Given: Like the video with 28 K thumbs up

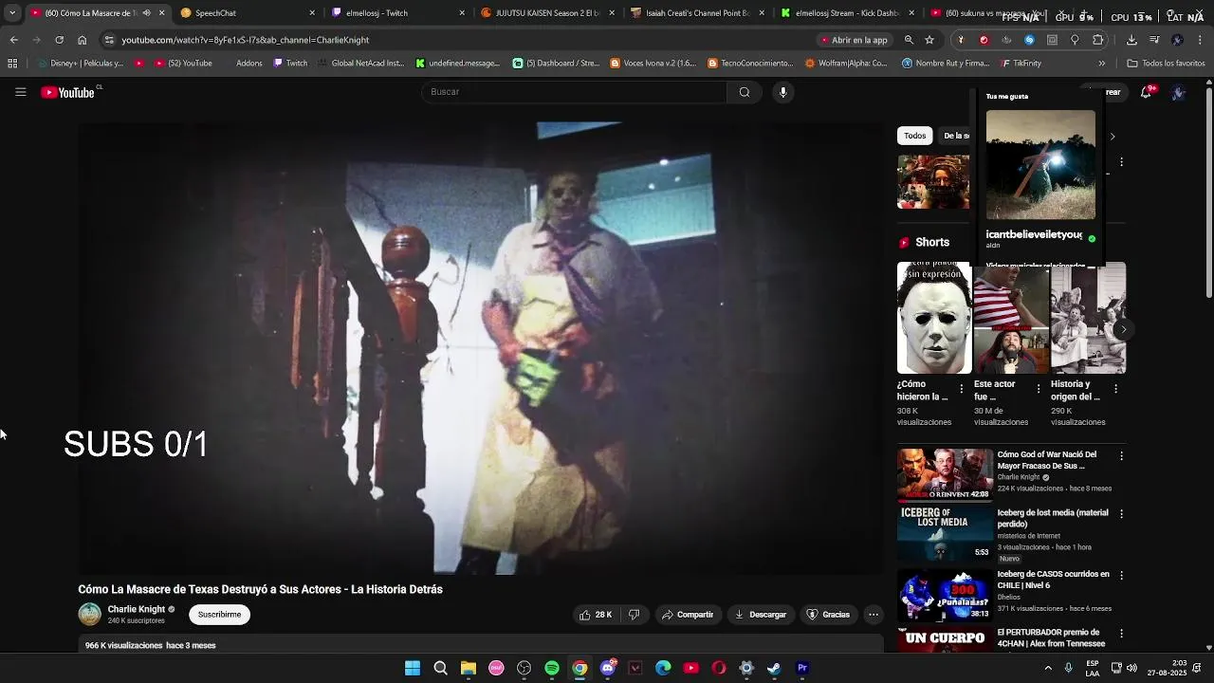Looking at the screenshot, I should [x=595, y=615].
